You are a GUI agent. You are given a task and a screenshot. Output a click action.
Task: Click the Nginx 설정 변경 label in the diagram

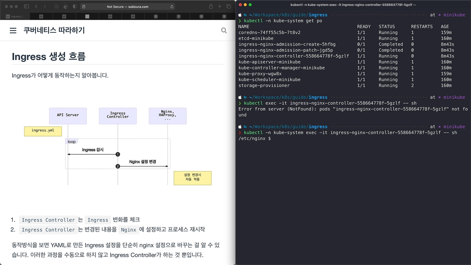point(143,162)
